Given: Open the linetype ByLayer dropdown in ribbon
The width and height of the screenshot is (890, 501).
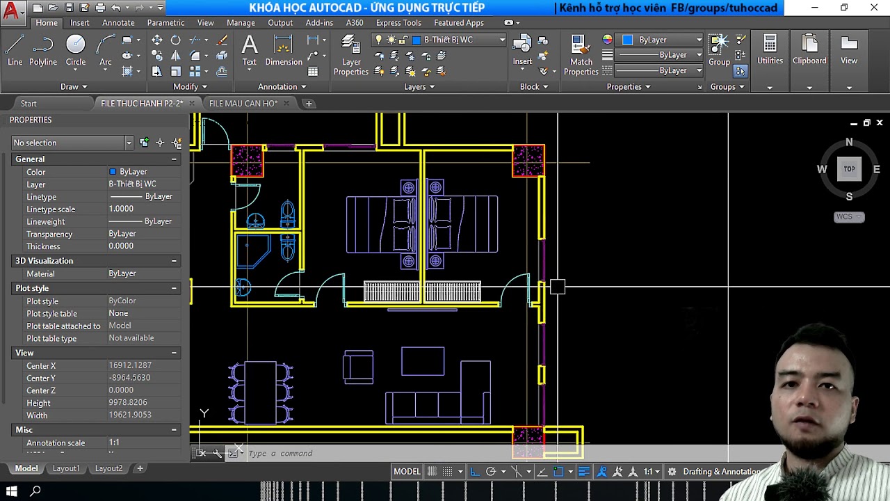Looking at the screenshot, I should (x=660, y=71).
